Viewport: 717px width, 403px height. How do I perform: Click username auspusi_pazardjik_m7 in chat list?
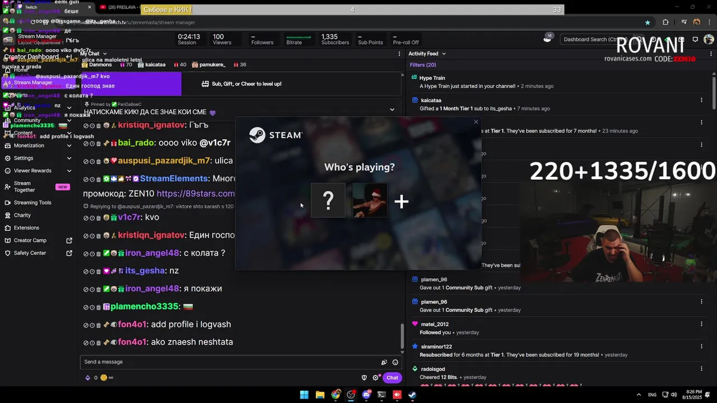pos(164,161)
